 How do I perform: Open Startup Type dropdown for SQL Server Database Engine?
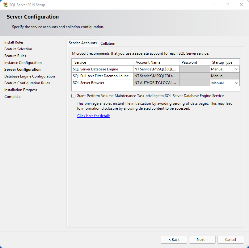[x=236, y=69]
